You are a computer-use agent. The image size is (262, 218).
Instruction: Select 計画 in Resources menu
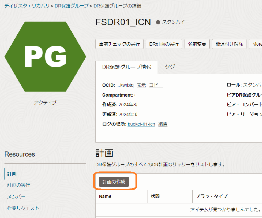pos(12,174)
